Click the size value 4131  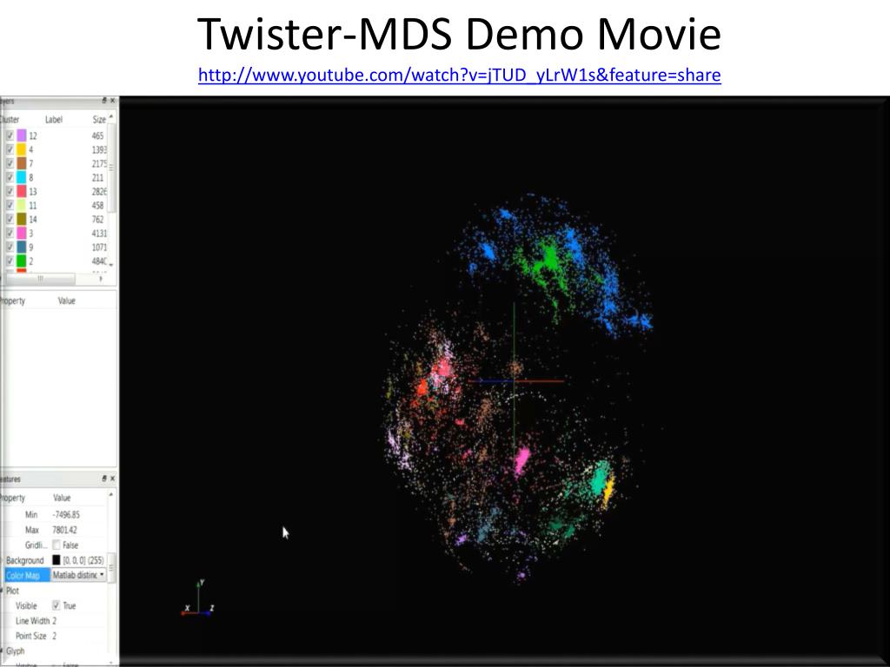pyautogui.click(x=99, y=233)
